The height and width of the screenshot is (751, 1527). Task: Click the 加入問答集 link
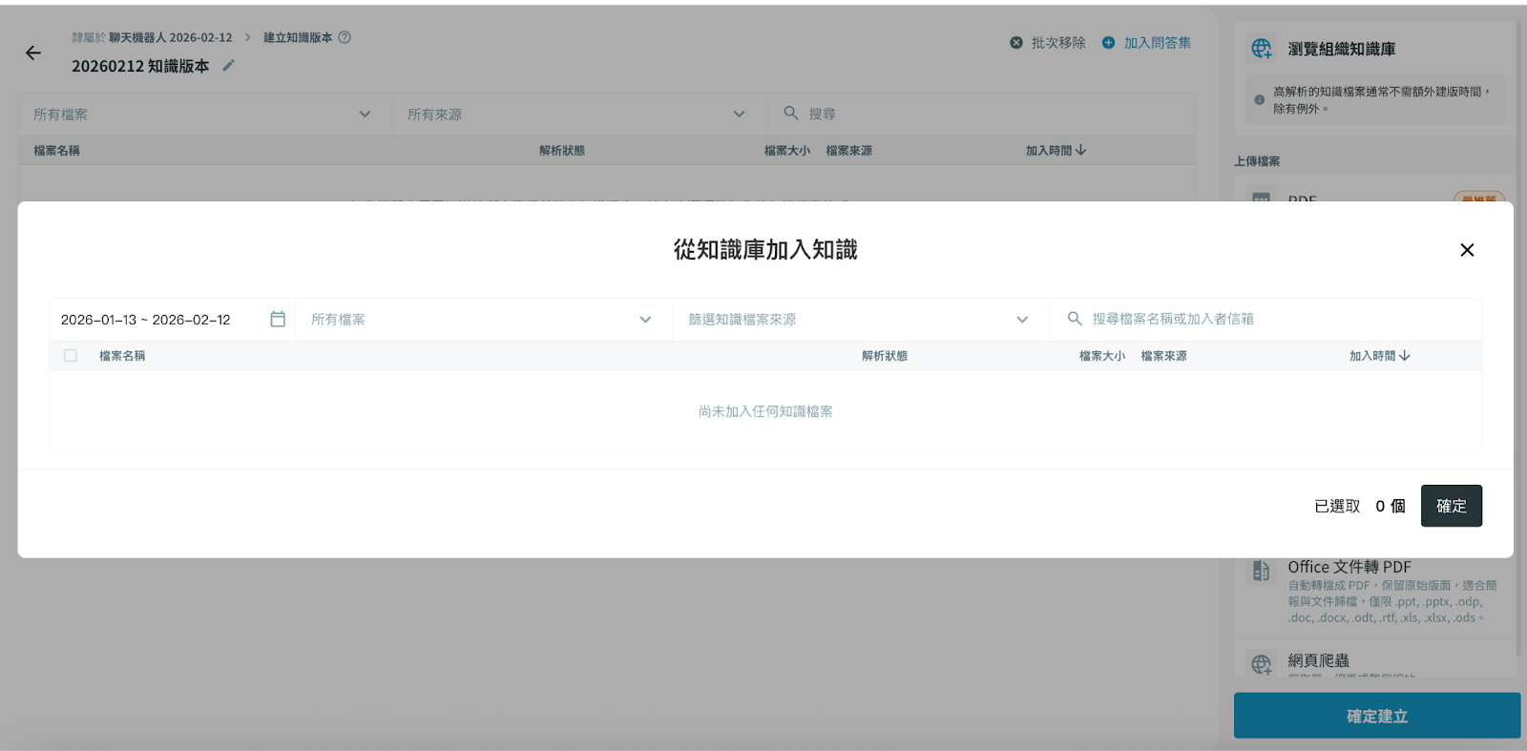1147,43
